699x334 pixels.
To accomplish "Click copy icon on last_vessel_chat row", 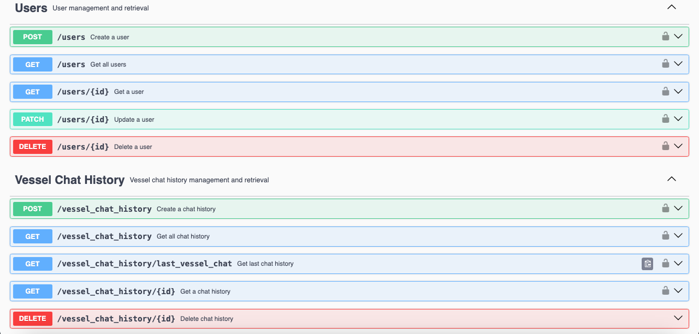I will point(647,264).
